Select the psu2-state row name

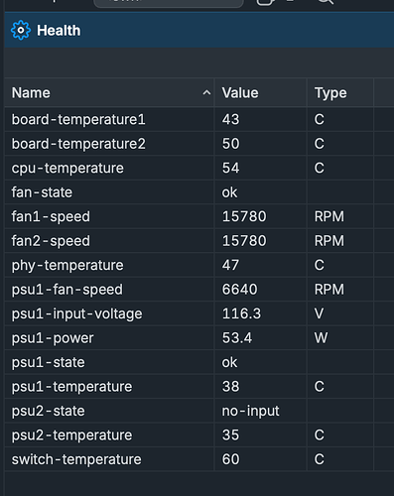(49, 411)
